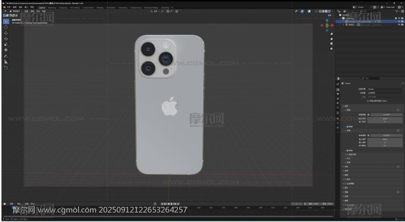Open the Tool properties tab

(x=338, y=84)
